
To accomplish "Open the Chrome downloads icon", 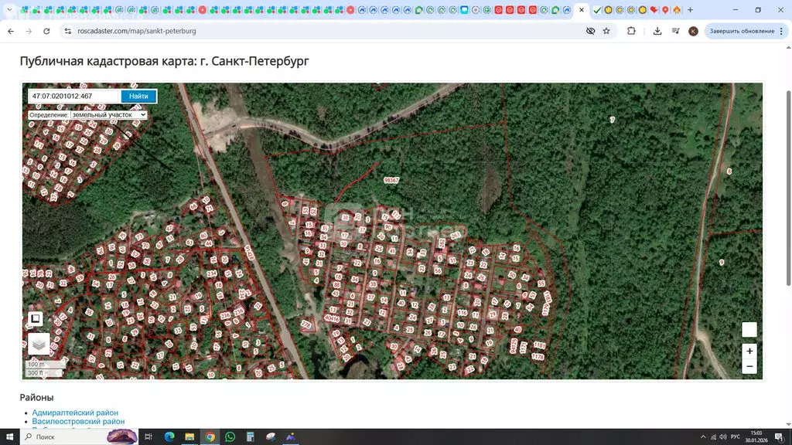I will (657, 31).
